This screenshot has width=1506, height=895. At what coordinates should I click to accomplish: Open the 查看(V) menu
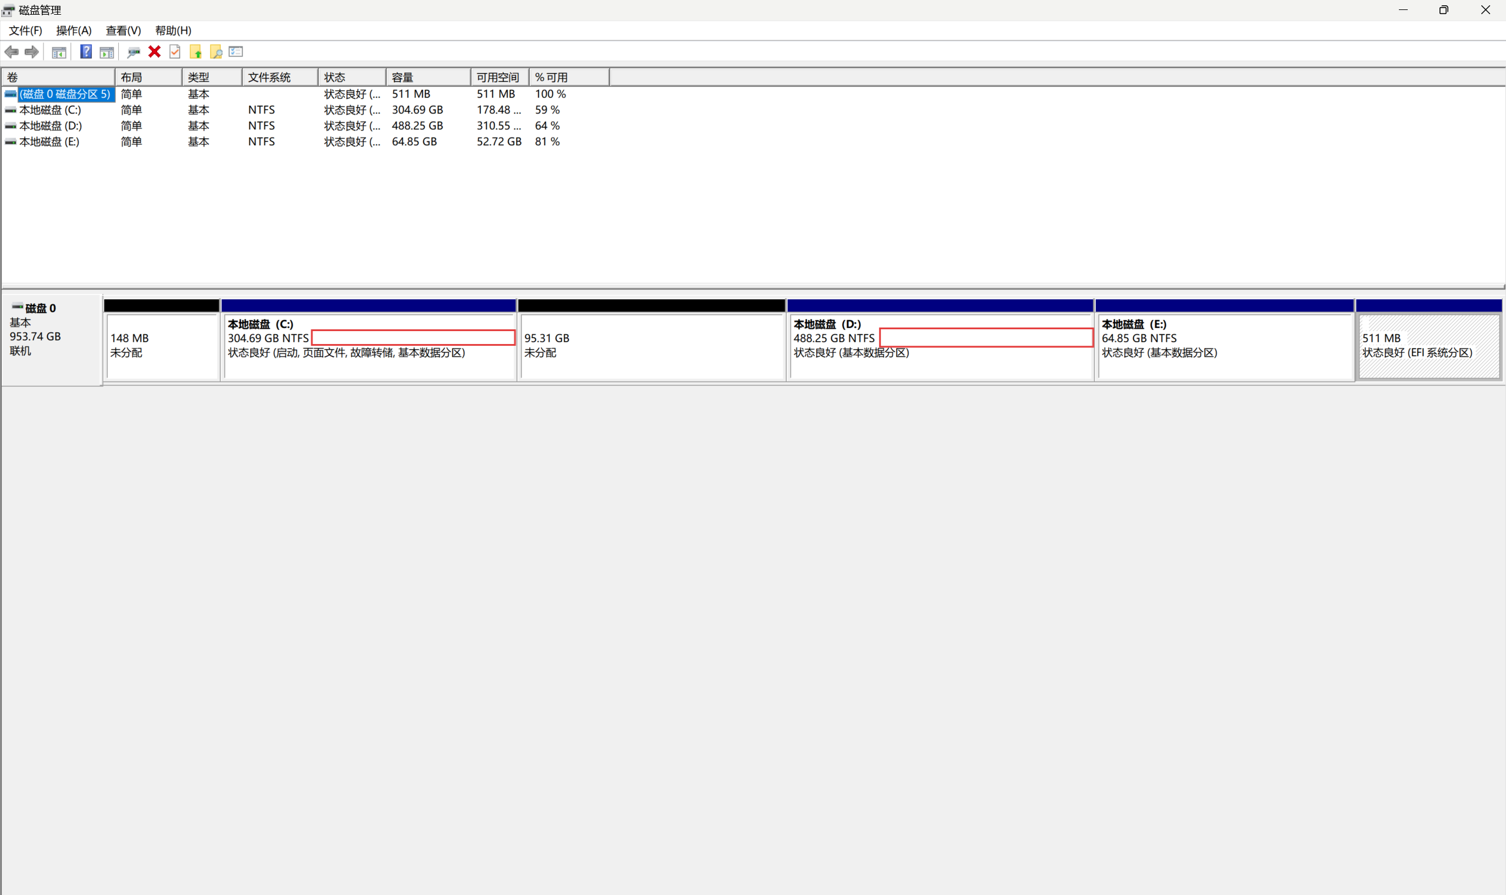123,30
